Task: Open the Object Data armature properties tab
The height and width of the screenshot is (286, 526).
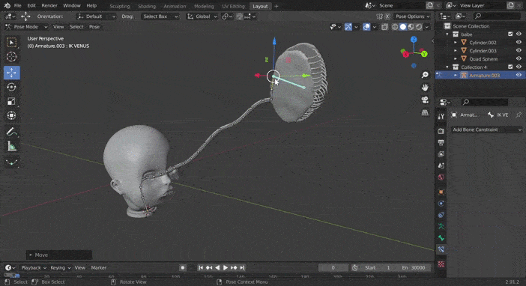Action: [x=441, y=226]
